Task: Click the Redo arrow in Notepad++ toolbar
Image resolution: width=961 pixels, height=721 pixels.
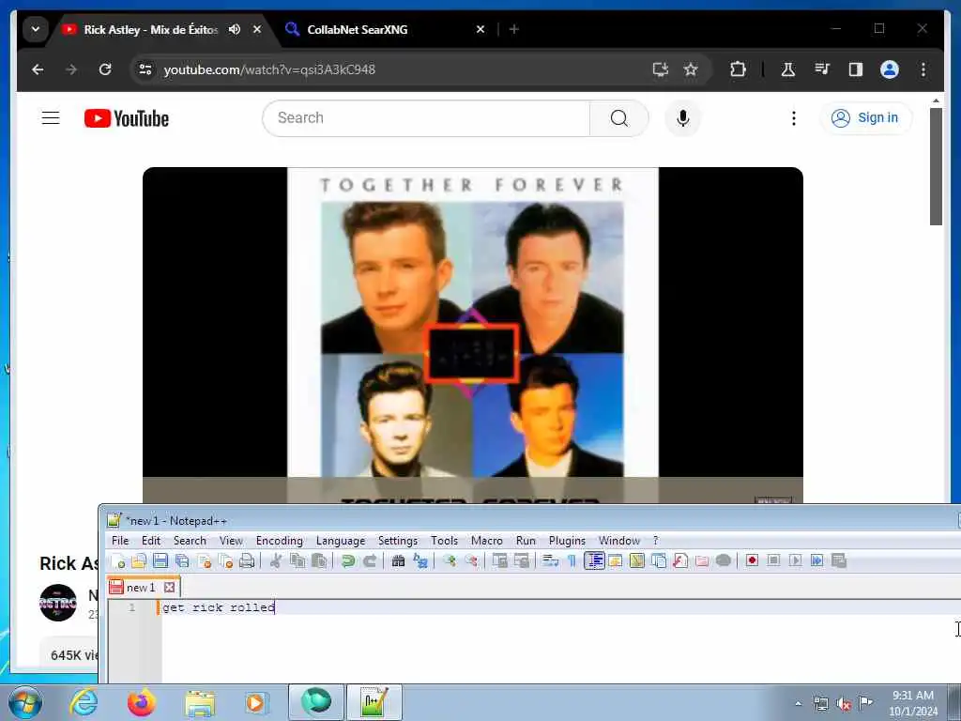Action: point(370,561)
